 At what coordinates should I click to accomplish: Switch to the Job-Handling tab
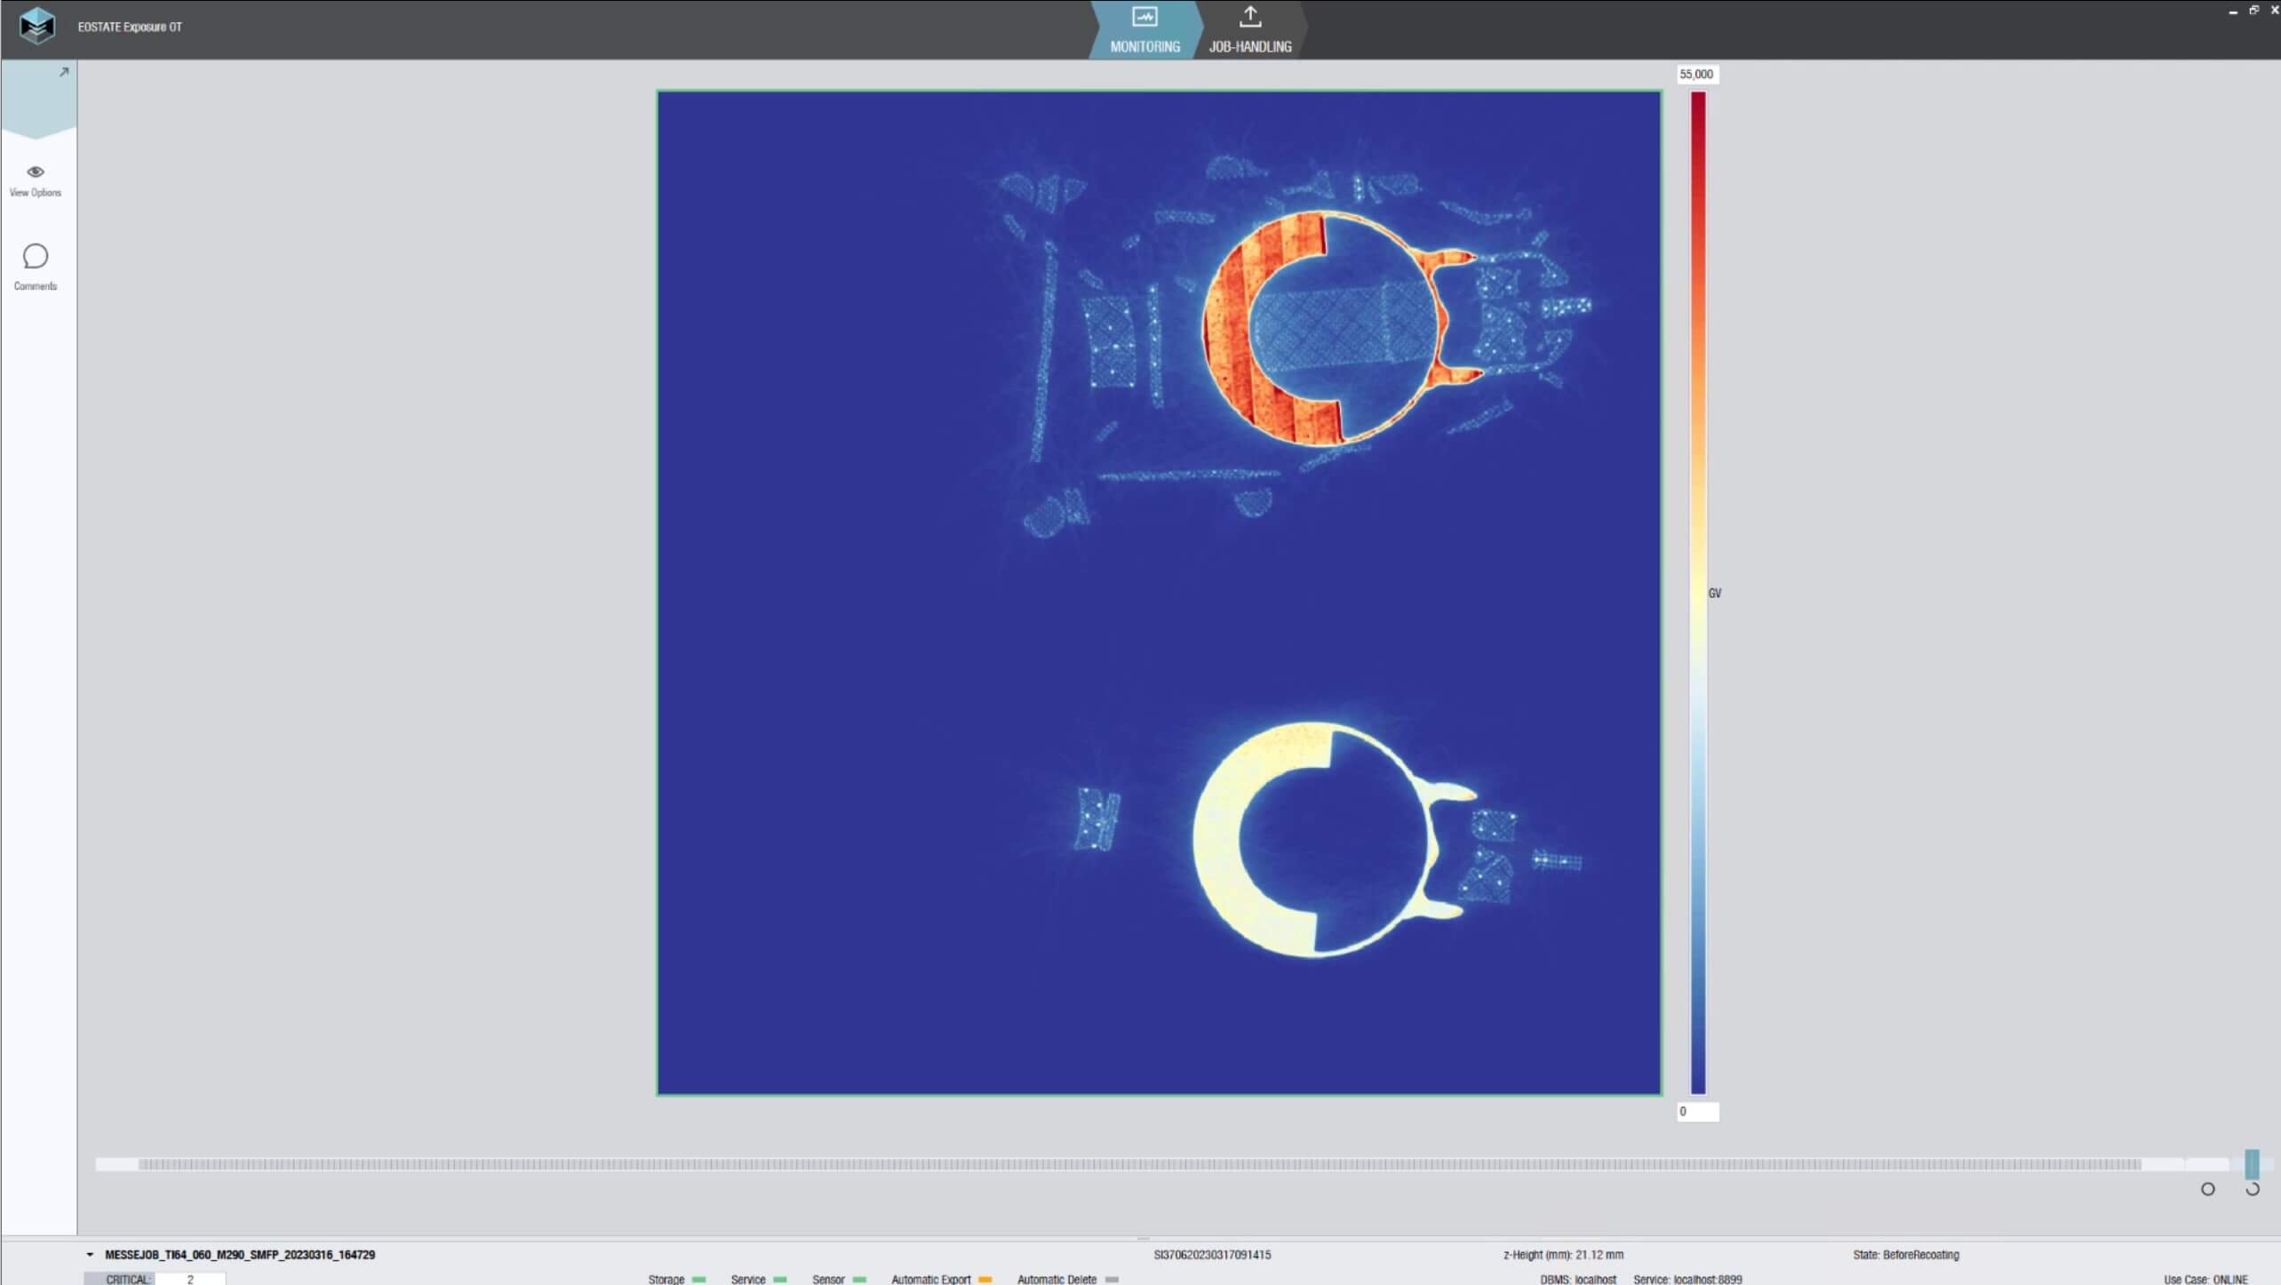coord(1249,46)
